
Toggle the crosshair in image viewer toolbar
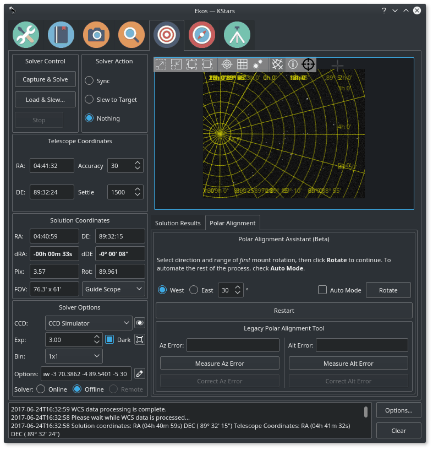click(x=227, y=64)
